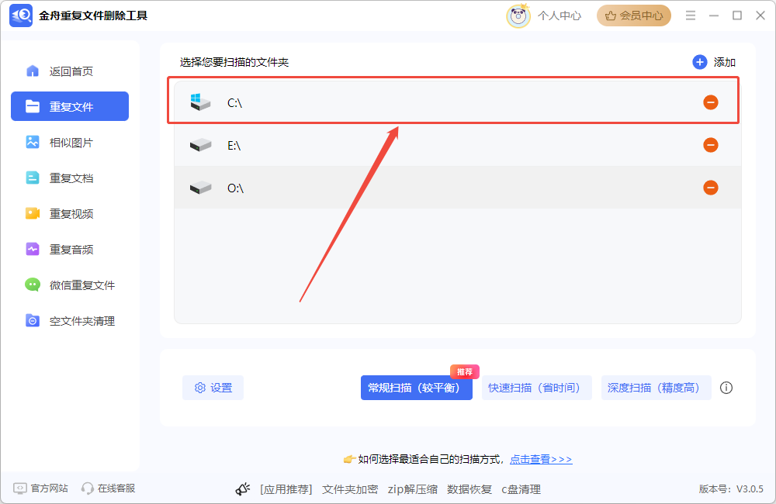Click the scan mode info icon
Viewport: 776px width, 504px height.
click(726, 388)
